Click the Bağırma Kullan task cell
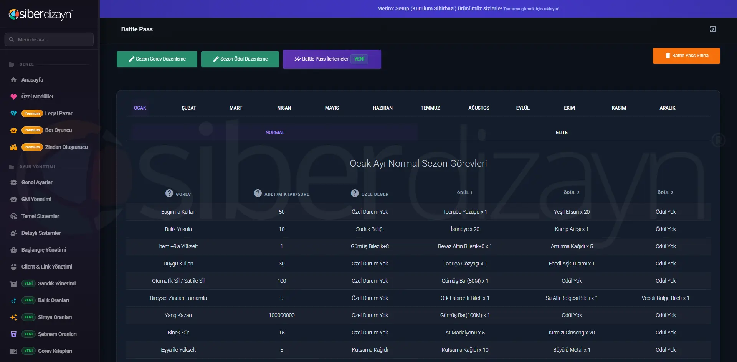This screenshot has height=362, width=737. pyautogui.click(x=178, y=212)
